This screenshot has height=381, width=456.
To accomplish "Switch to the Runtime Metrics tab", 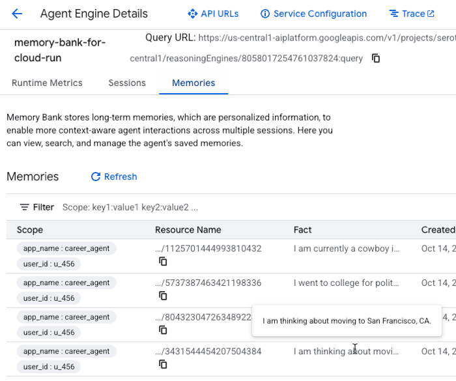I will [x=47, y=83].
